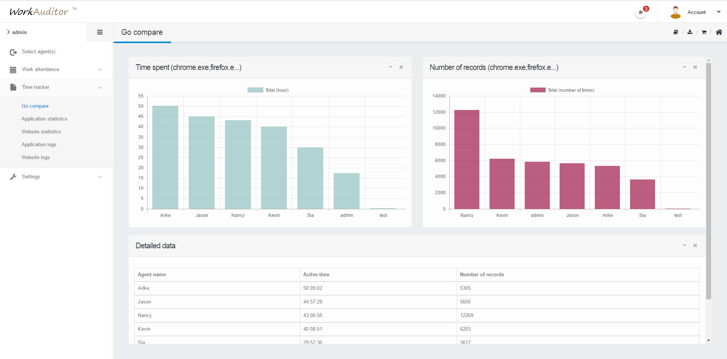This screenshot has width=727, height=359.
Task: Collapse the Number of records panel
Action: pyautogui.click(x=685, y=67)
